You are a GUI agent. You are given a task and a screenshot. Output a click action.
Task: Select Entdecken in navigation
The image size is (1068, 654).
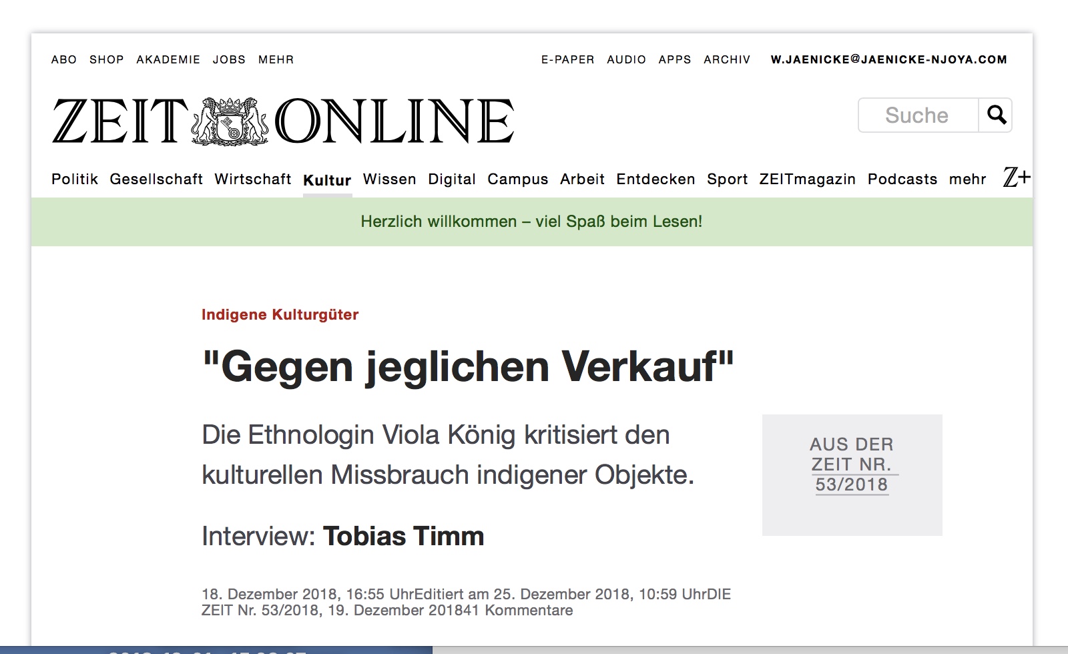[x=655, y=179]
